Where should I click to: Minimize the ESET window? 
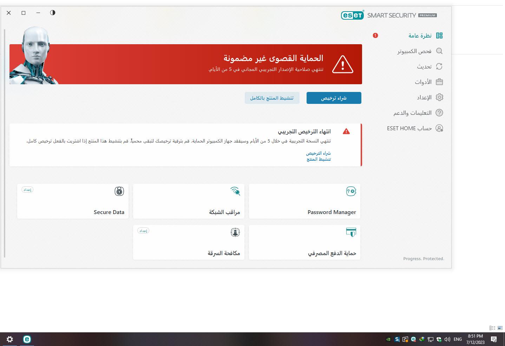tap(38, 13)
